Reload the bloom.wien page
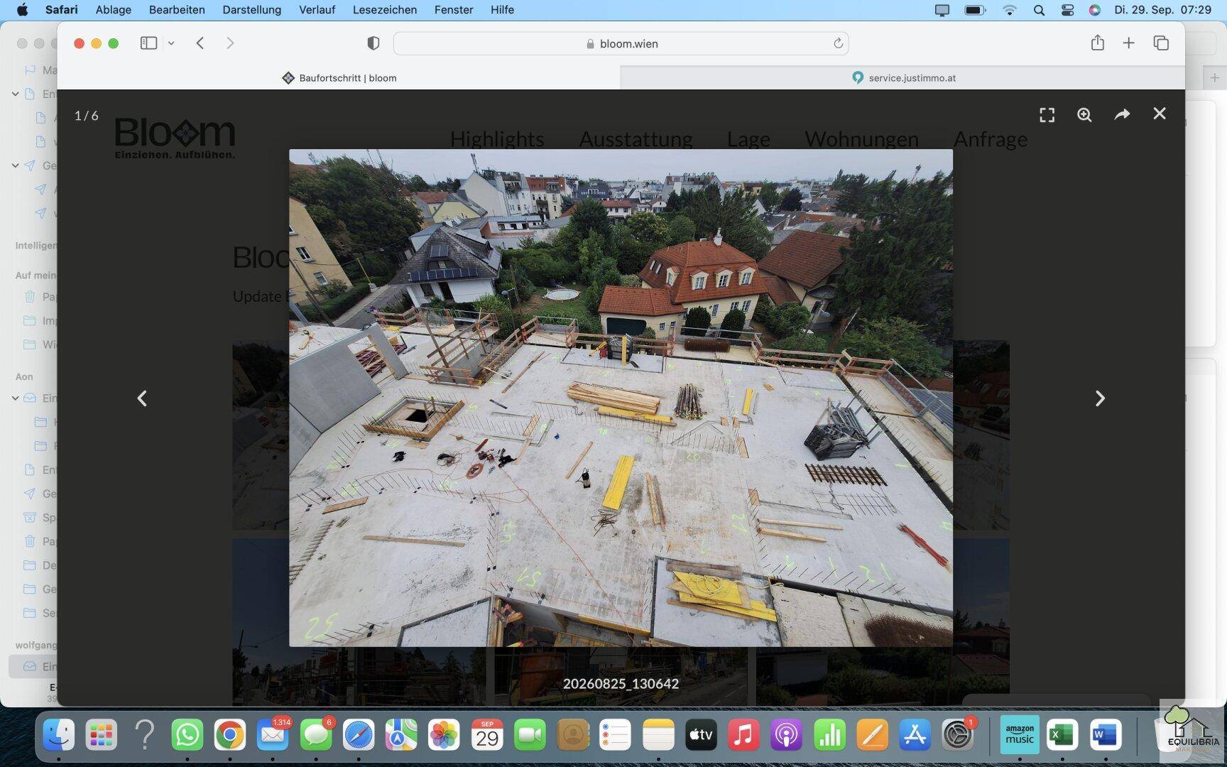Viewport: 1227px width, 767px height. point(838,43)
